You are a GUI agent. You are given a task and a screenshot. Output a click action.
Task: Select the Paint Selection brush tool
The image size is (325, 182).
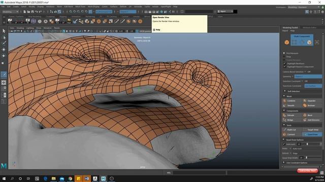[4, 43]
